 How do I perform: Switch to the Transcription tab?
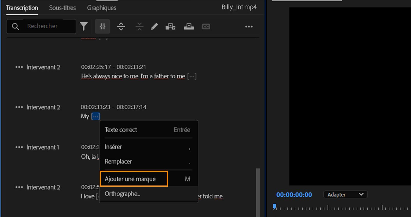(x=22, y=8)
